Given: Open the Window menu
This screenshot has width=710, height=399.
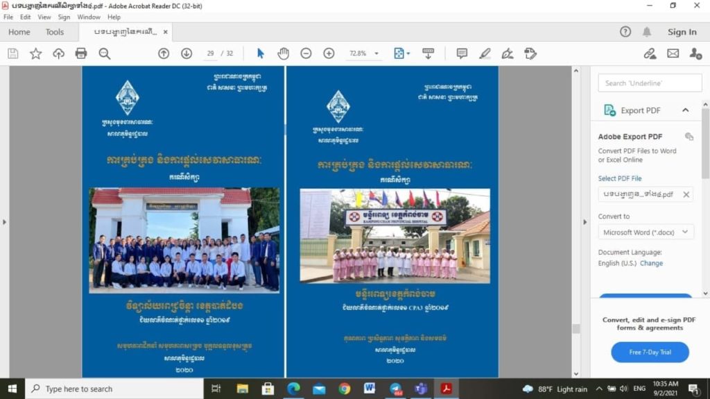Looking at the screenshot, I should (x=89, y=17).
